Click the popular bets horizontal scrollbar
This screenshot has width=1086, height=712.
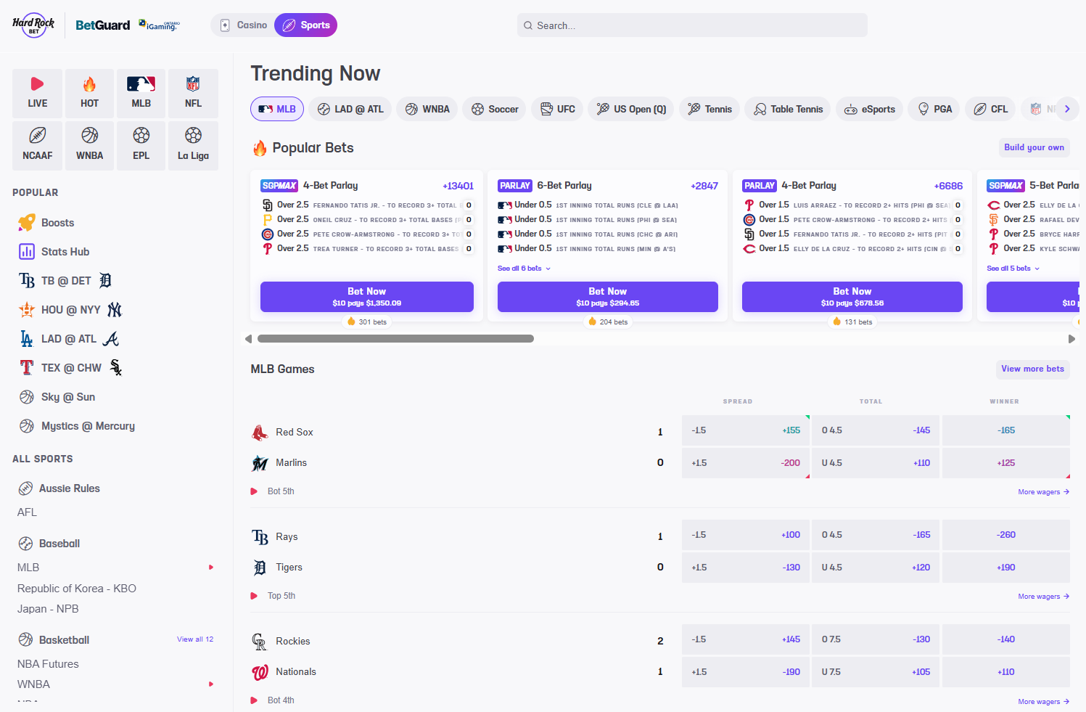[x=395, y=339]
